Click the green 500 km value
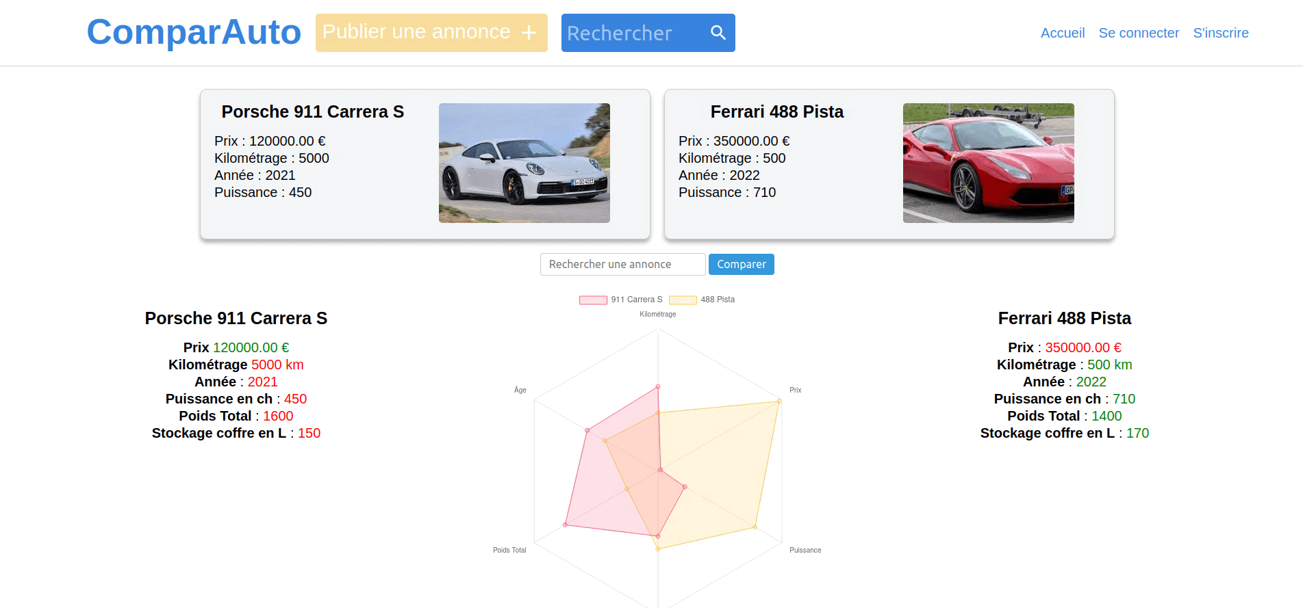The height and width of the screenshot is (608, 1303). coord(1110,365)
